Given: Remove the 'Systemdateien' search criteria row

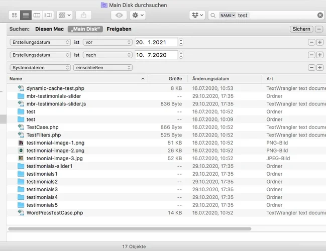Looking at the screenshot, I should point(312,67).
